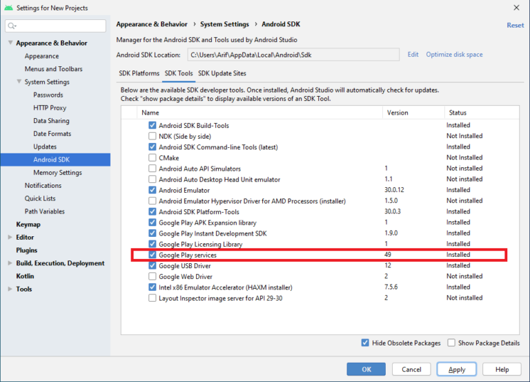The image size is (530, 382).
Task: Enable Show Package Details checkbox
Action: [x=451, y=343]
